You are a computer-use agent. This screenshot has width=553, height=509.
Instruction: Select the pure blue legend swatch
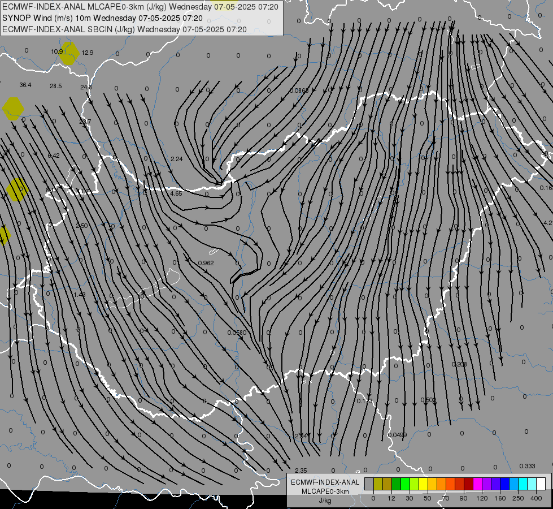504,484
